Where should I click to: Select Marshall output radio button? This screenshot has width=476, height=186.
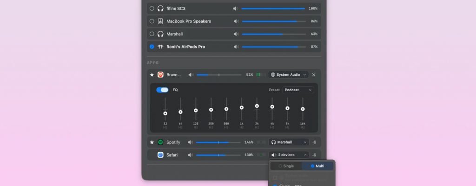click(152, 34)
